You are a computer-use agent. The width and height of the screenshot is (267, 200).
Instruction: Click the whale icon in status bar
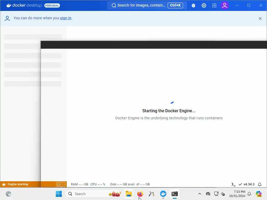(4, 184)
